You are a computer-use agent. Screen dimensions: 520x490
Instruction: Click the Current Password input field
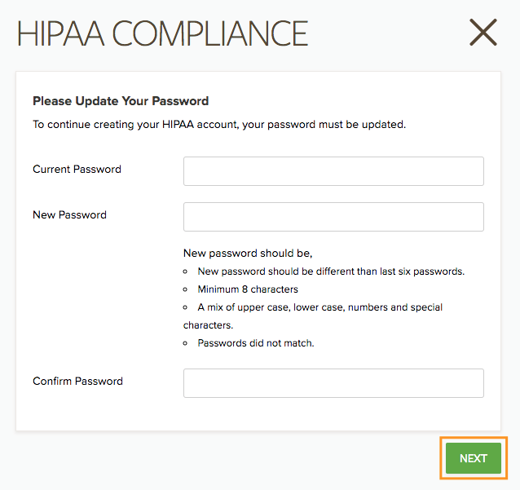pyautogui.click(x=333, y=171)
